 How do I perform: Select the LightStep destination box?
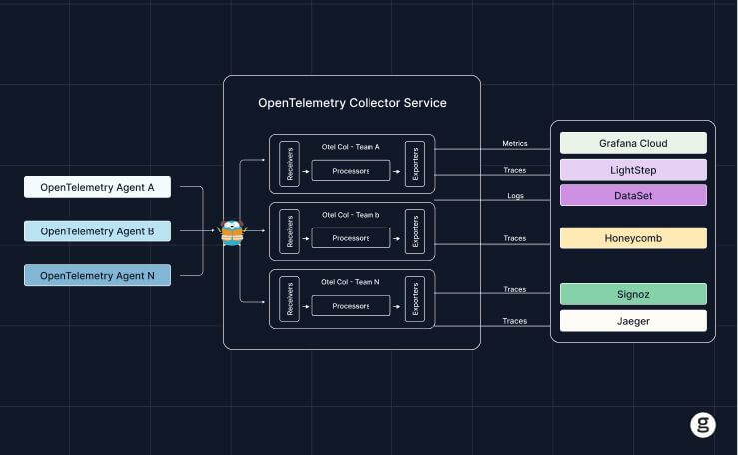pos(633,170)
